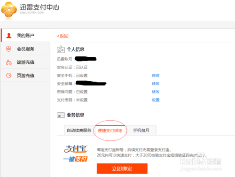
Task: Click the 绑定支付宝账号 description line
Action: coord(134,150)
